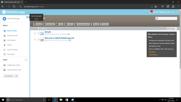Click the browser Share icon
Screen dimensions: 181x102
pos(173,6)
